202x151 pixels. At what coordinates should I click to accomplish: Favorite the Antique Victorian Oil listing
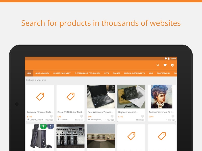[x=173, y=117]
